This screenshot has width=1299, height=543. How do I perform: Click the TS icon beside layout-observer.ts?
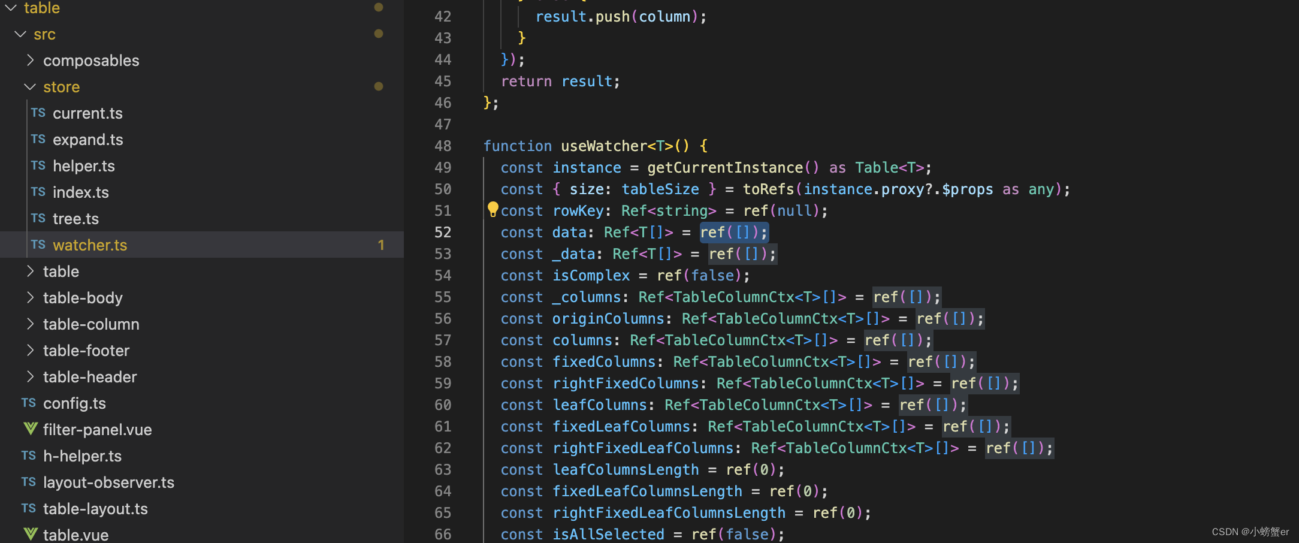(x=29, y=482)
